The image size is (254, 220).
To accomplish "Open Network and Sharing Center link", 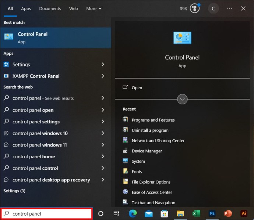I will click(158, 141).
